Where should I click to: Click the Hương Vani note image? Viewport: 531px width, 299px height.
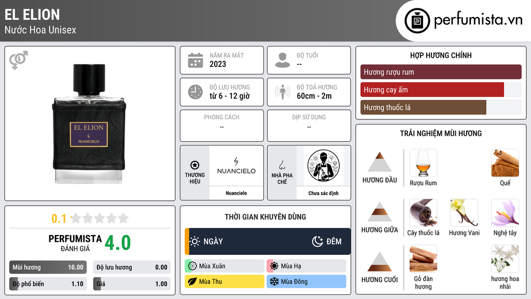pyautogui.click(x=464, y=213)
